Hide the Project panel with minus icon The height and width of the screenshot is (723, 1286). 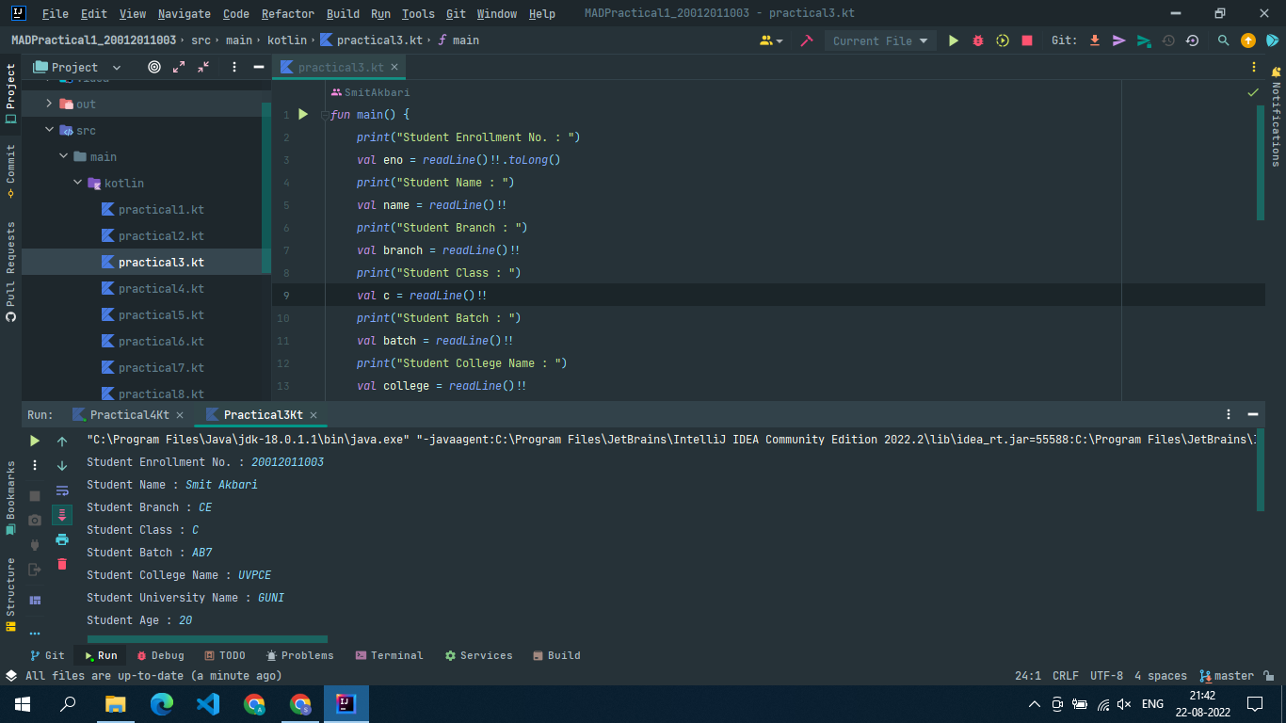pyautogui.click(x=258, y=67)
